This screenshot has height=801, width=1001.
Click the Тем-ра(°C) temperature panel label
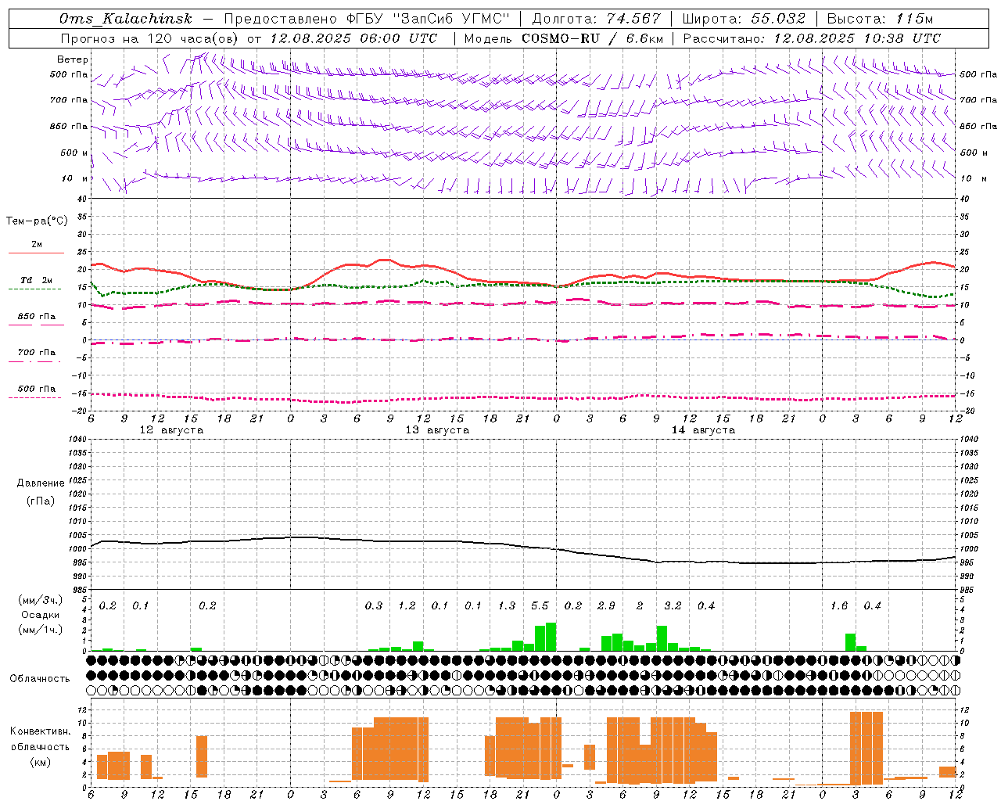37,221
